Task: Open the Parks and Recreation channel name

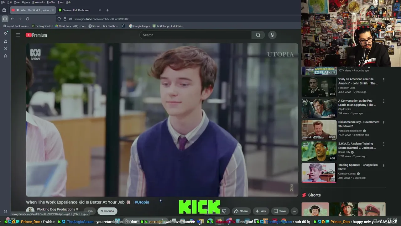Action: point(351,131)
